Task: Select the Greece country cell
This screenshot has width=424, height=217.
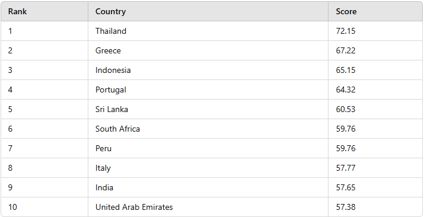Action: pyautogui.click(x=208, y=50)
